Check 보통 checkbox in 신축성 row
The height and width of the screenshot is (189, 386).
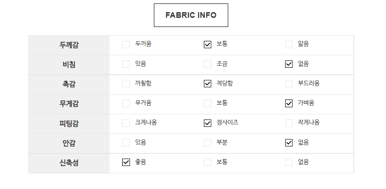tap(208, 162)
